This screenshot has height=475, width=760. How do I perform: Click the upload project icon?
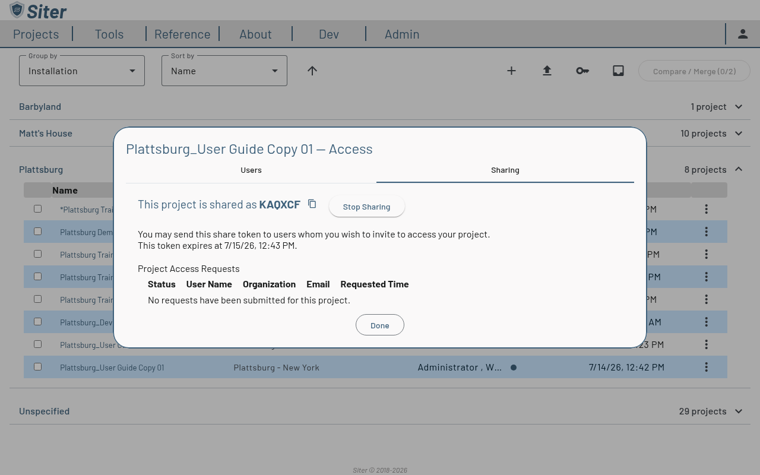coord(547,71)
